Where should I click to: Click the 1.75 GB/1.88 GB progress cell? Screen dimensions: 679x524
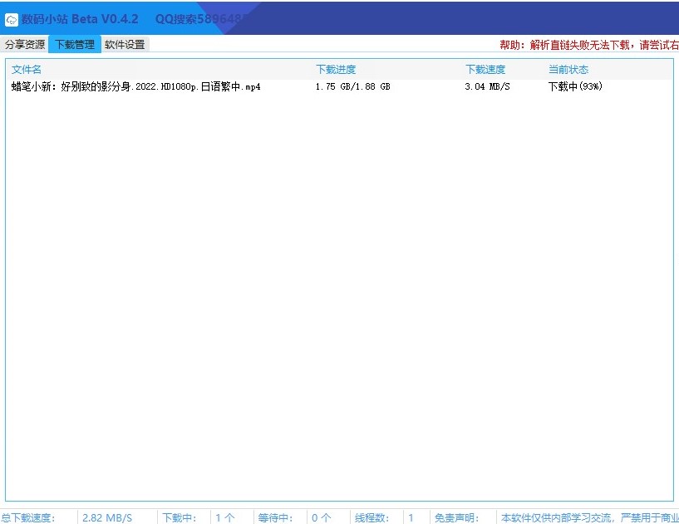coord(352,86)
